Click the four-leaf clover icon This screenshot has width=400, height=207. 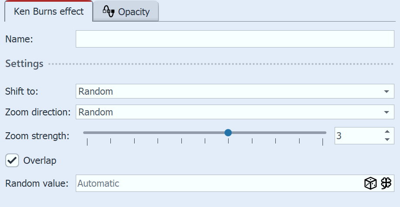click(386, 183)
